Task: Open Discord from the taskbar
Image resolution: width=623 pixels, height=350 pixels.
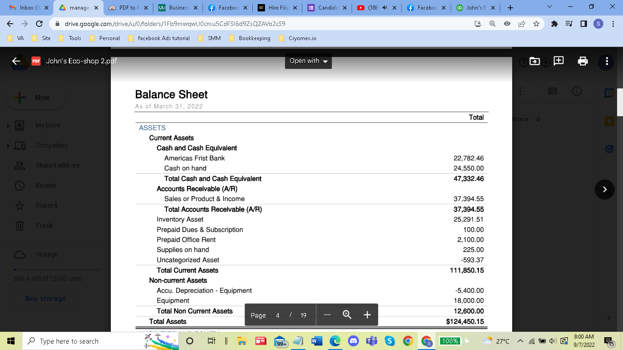Action: (353, 341)
